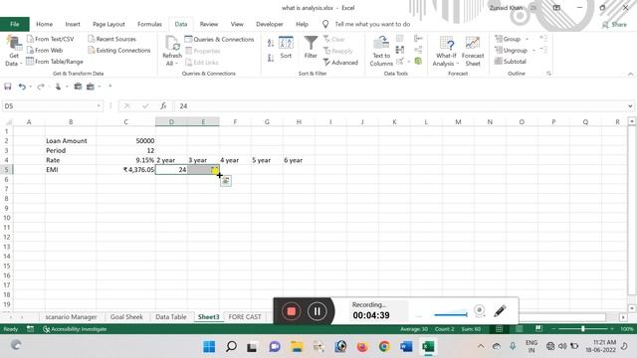This screenshot has height=358, width=637.
Task: Create a Forecast Sheet
Action: coord(473,51)
